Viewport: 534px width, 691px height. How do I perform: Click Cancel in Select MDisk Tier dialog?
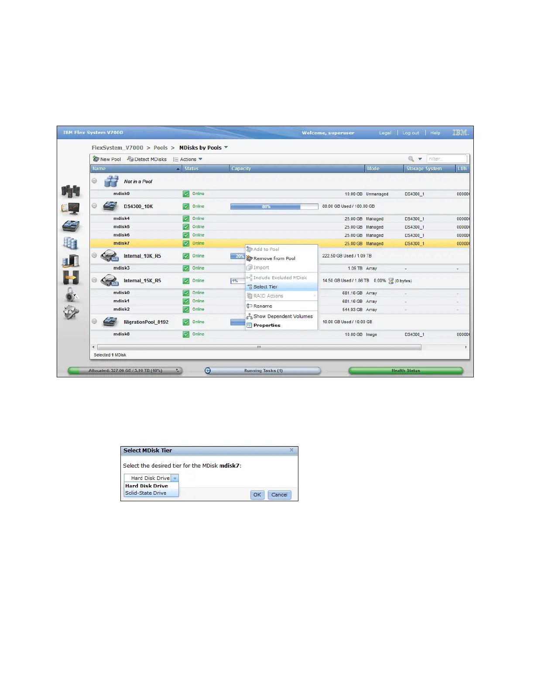[279, 495]
